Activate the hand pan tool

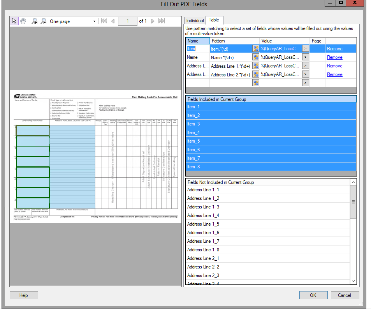point(23,21)
